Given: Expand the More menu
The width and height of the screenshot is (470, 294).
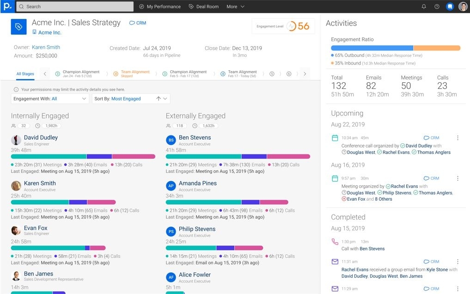Looking at the screenshot, I should point(235,6).
